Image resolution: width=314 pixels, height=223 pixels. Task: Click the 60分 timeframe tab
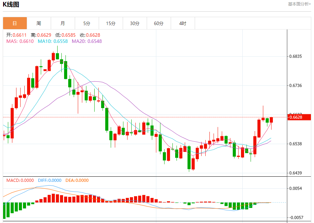coord(159,24)
